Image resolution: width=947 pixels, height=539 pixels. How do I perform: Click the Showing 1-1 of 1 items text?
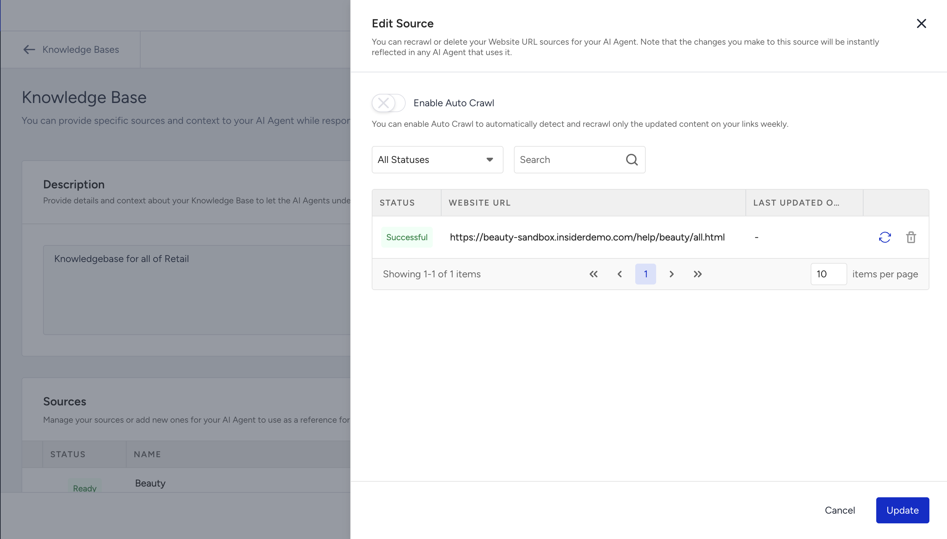pyautogui.click(x=431, y=274)
